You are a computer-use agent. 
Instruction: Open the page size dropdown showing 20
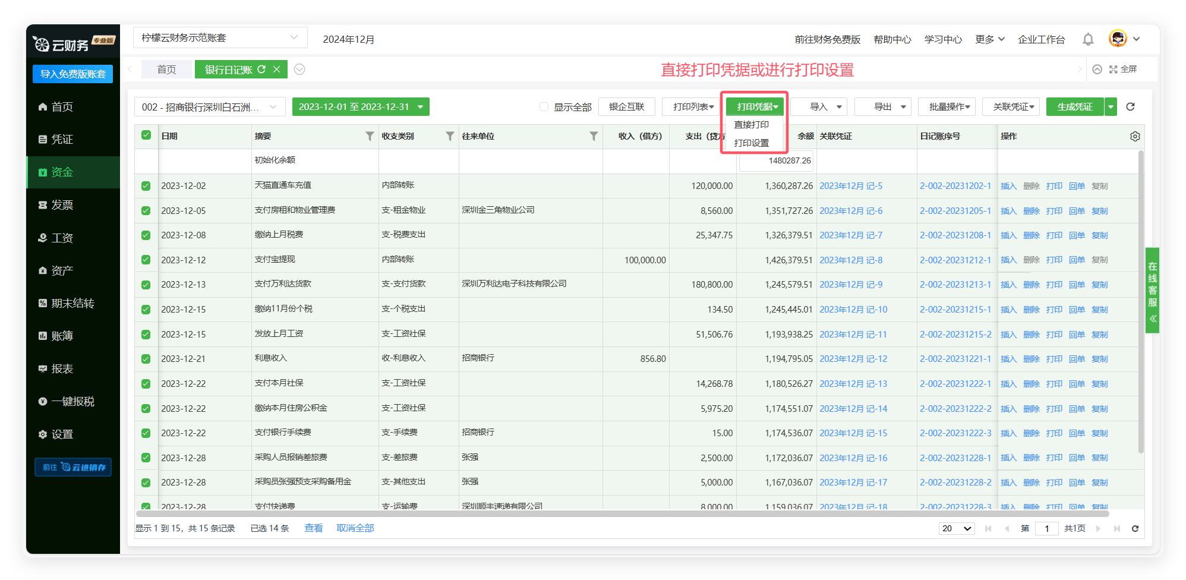(x=956, y=528)
